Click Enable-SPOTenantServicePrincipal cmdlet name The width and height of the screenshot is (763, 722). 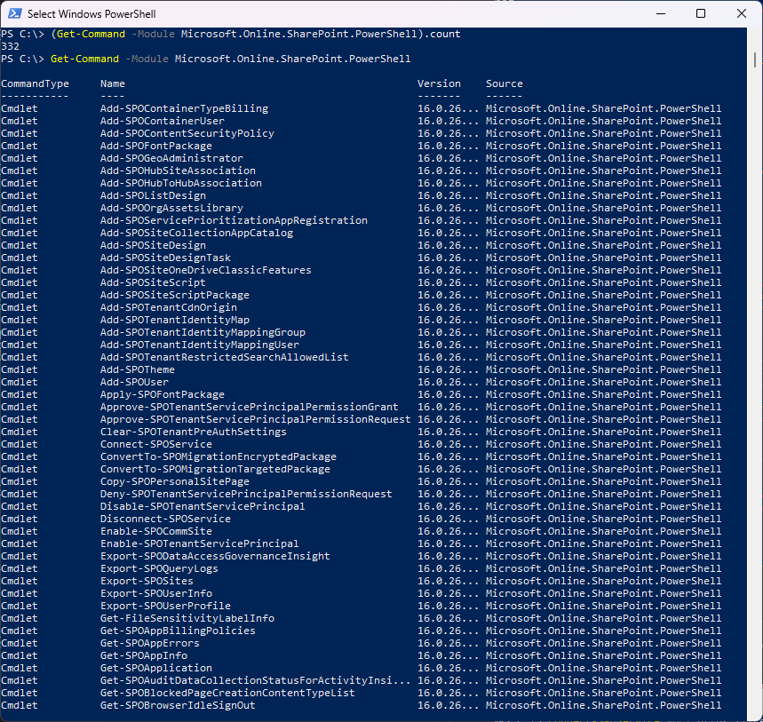click(x=200, y=543)
